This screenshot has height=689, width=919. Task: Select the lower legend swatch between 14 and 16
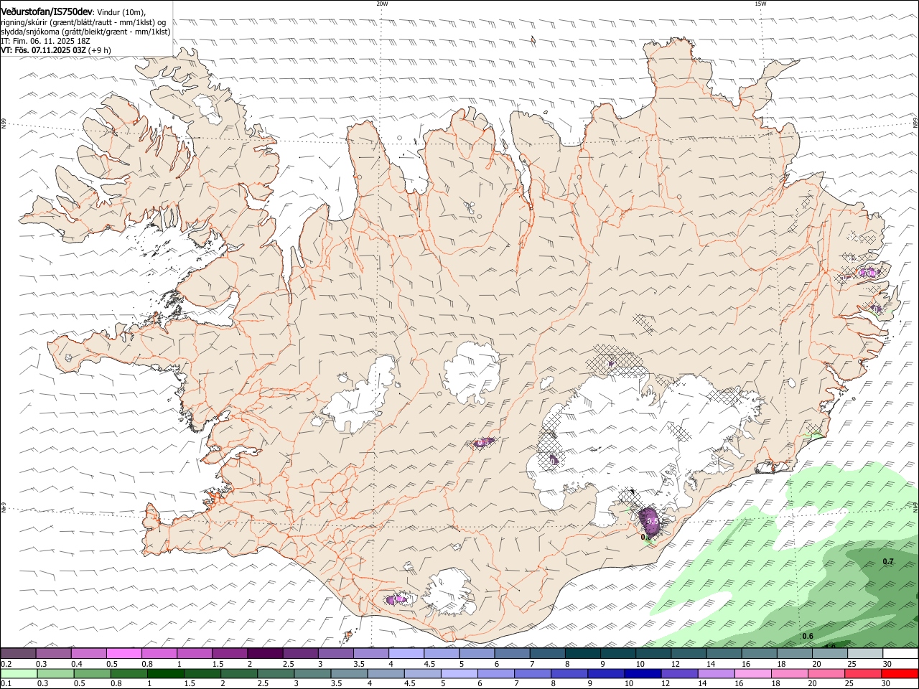point(715,674)
